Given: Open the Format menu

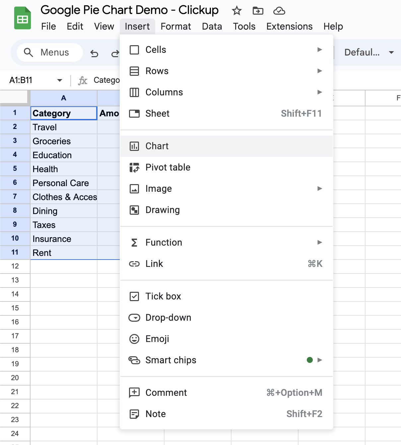Looking at the screenshot, I should click(176, 27).
